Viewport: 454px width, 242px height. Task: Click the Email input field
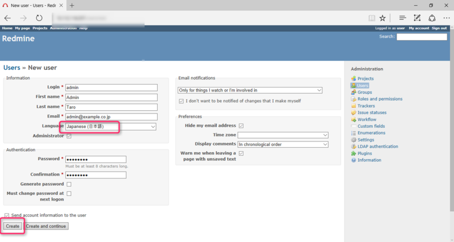[x=111, y=117]
